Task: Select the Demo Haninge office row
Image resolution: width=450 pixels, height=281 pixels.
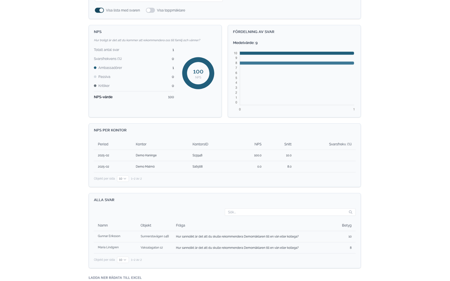Action: pyautogui.click(x=224, y=155)
